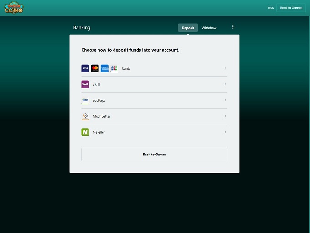Click Back to Games in top bar

(291, 8)
